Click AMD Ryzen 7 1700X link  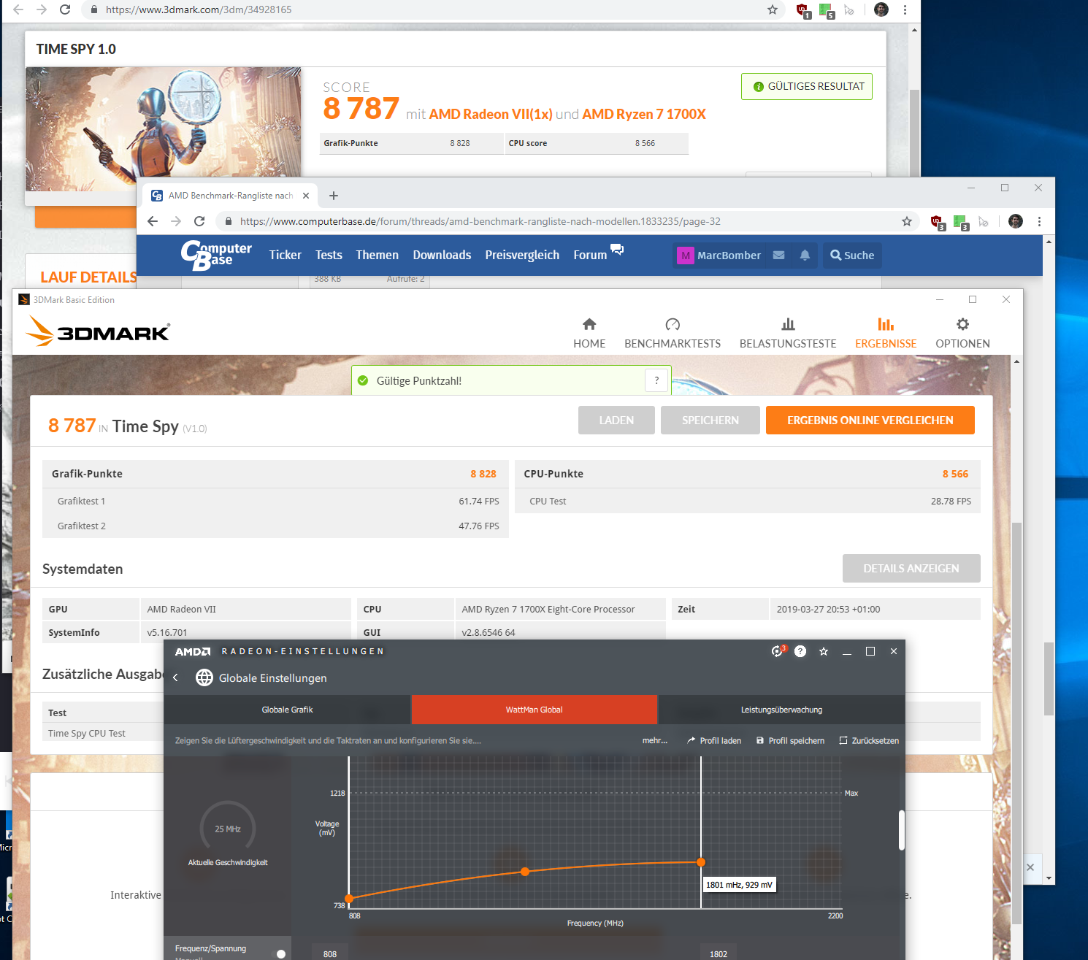click(644, 115)
